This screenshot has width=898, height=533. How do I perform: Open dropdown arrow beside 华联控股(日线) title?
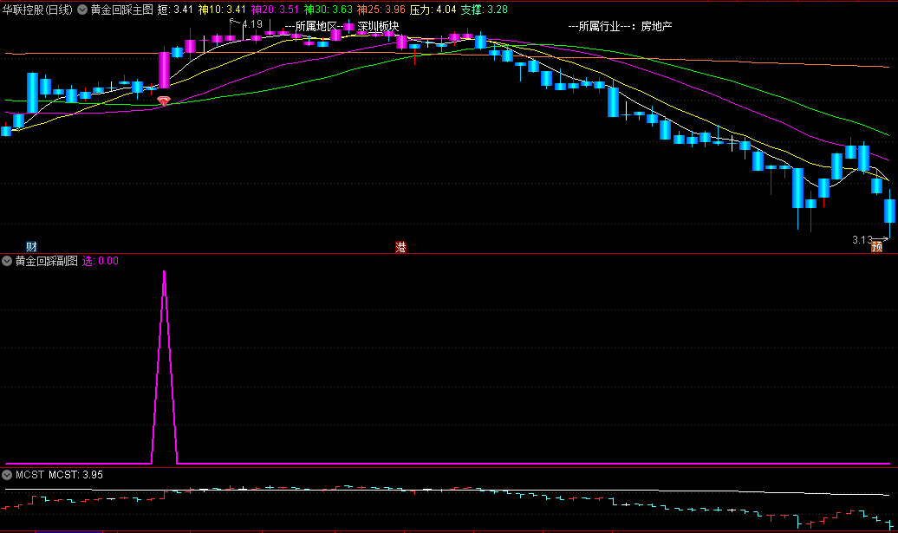point(82,10)
